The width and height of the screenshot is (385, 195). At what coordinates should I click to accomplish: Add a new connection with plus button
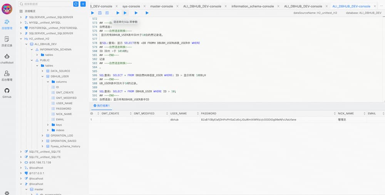tap(83, 4)
